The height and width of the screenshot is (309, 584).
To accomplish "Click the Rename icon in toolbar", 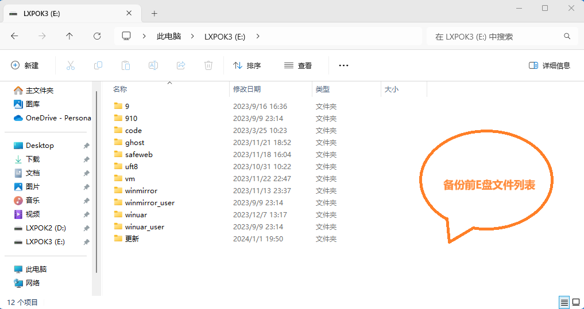I will (x=153, y=65).
